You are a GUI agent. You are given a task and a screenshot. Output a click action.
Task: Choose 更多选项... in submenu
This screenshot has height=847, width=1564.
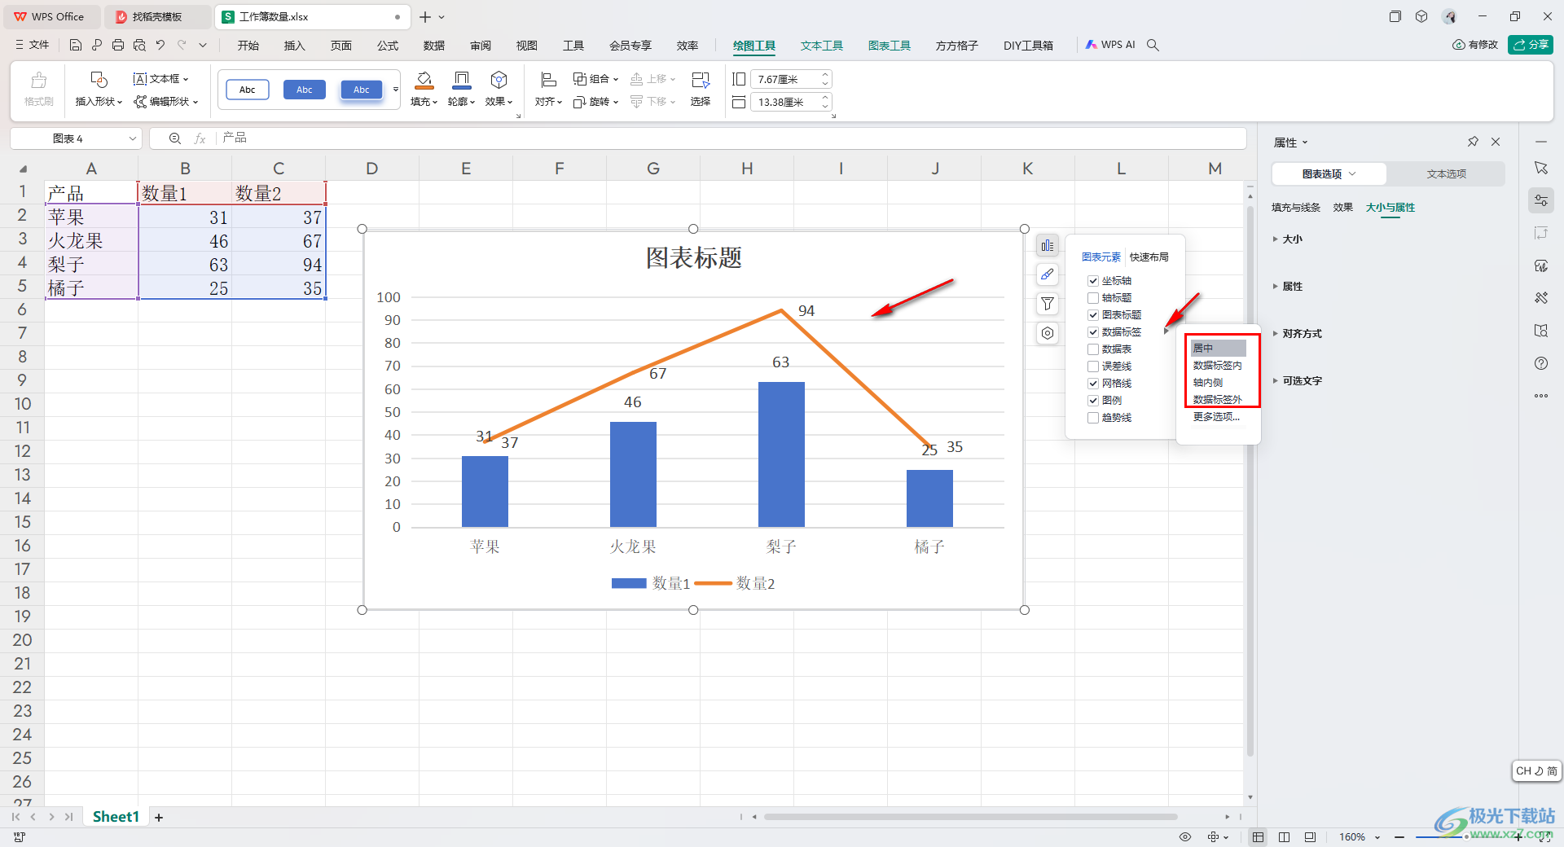tap(1216, 417)
